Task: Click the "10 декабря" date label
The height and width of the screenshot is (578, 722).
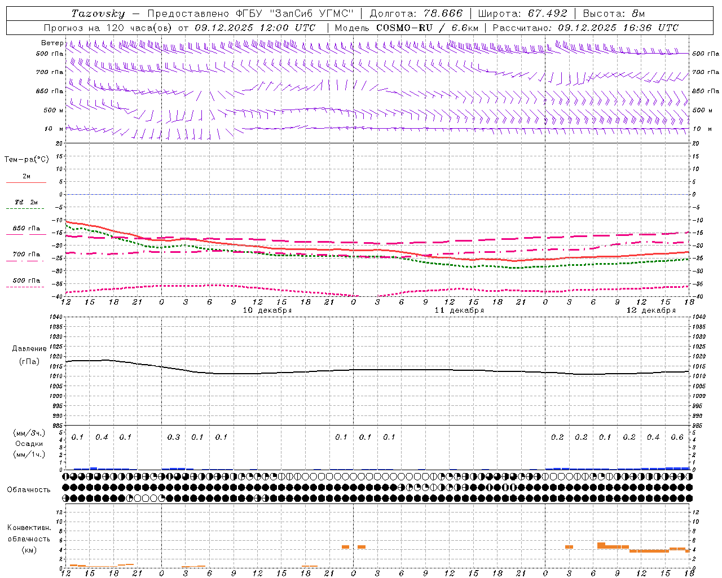Action: coord(267,310)
